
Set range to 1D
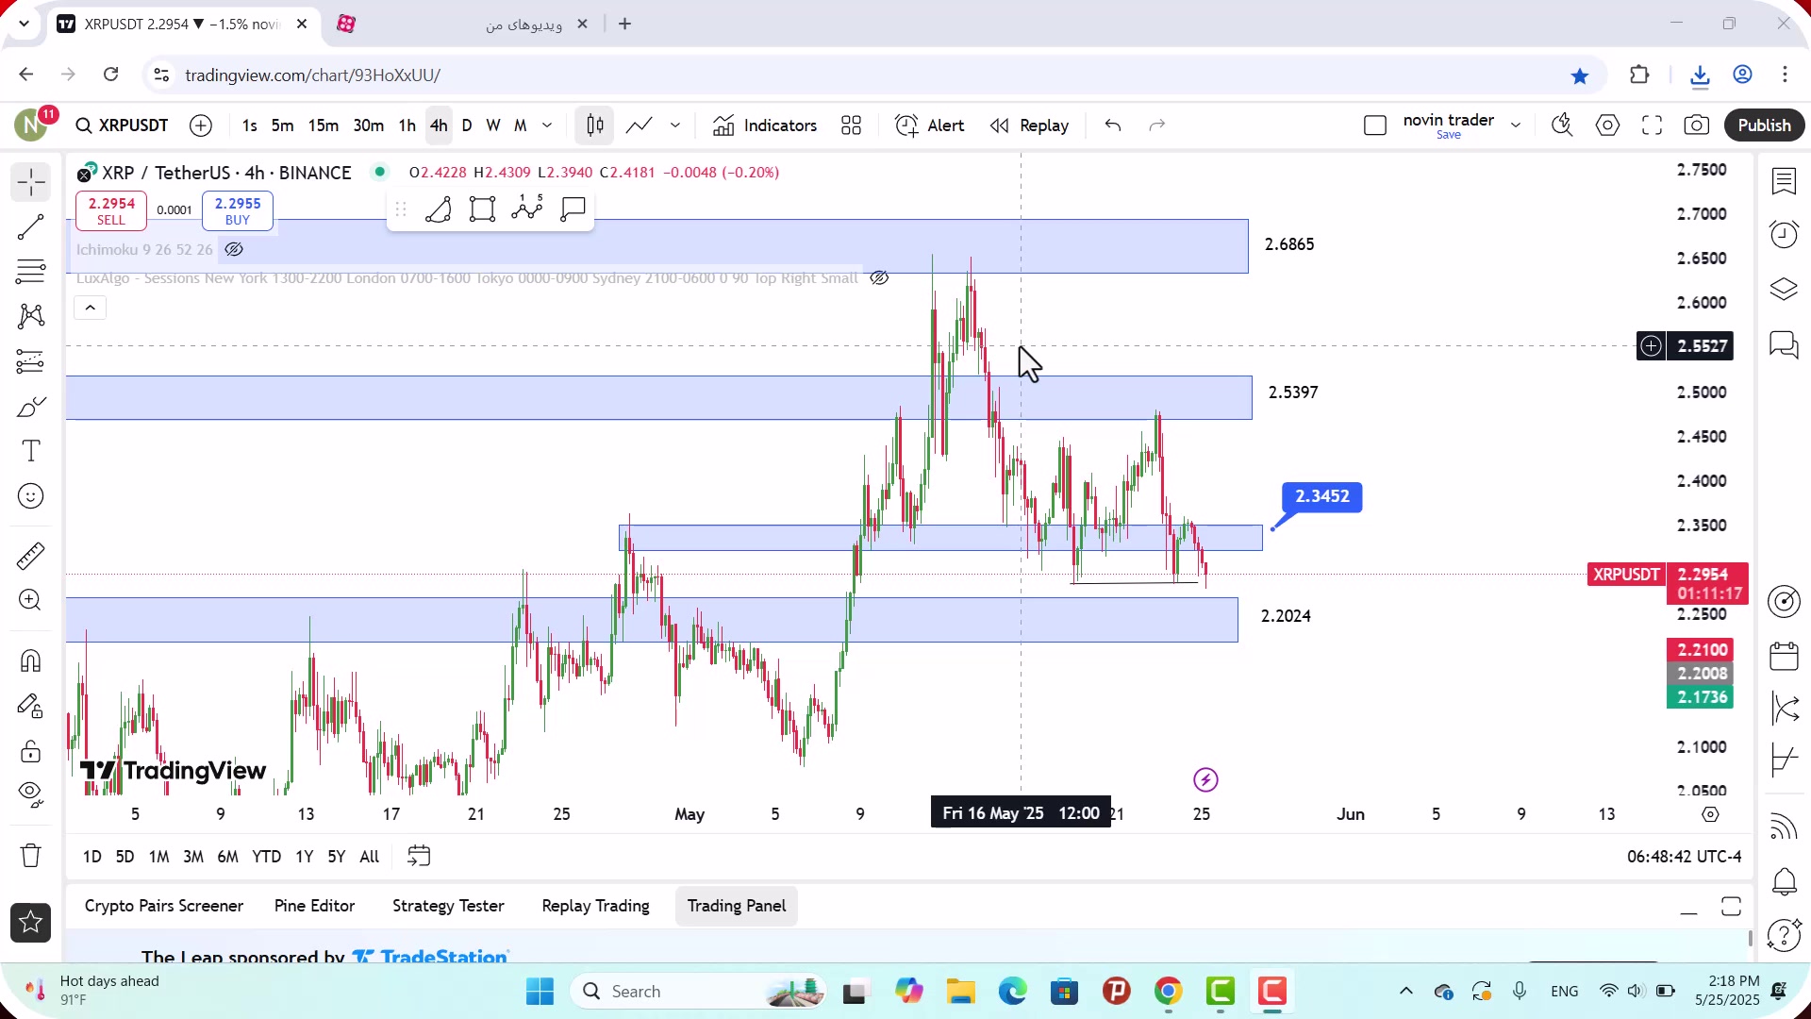pos(91,857)
